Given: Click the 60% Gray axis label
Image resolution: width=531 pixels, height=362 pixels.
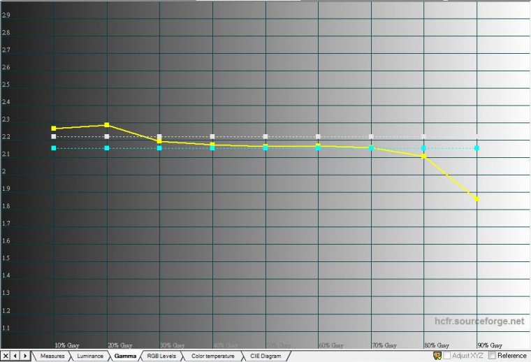Looking at the screenshot, I should point(331,345).
